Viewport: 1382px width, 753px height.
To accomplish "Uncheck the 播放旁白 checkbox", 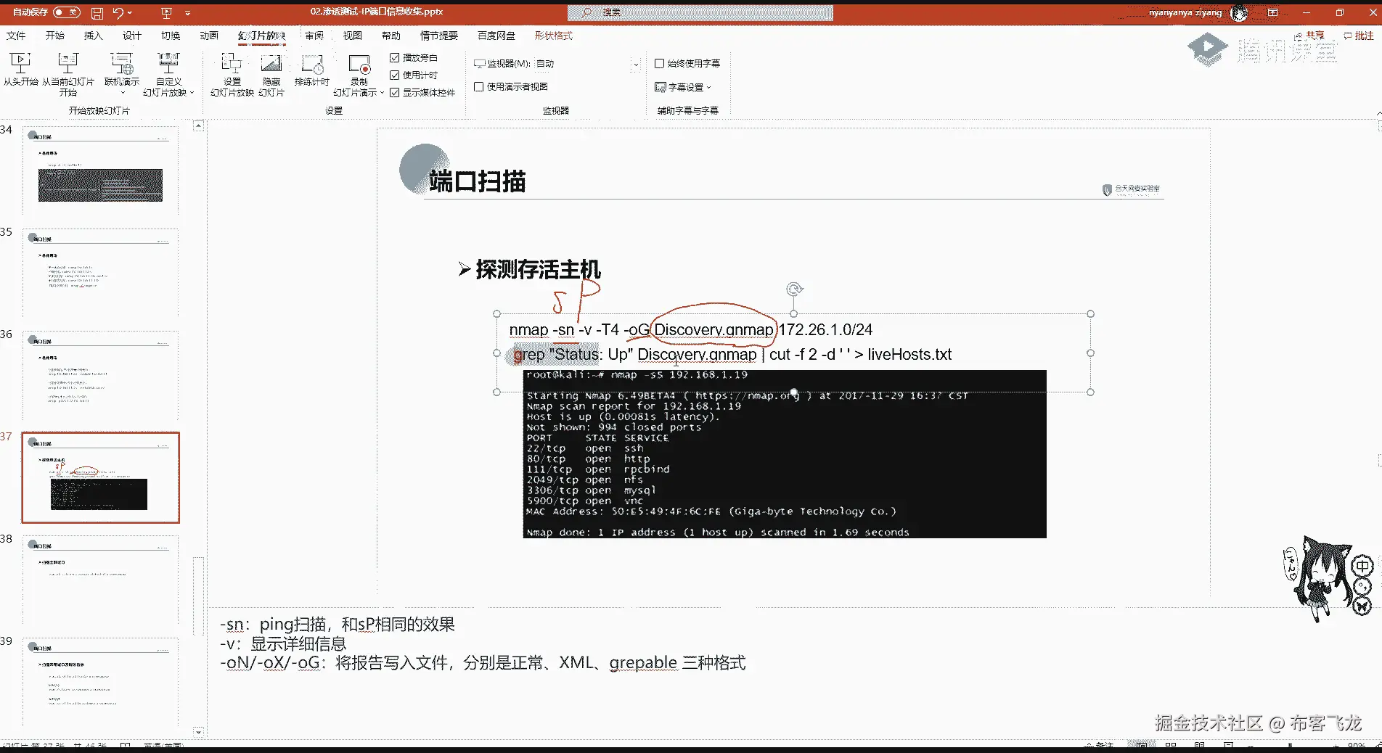I will (x=395, y=57).
